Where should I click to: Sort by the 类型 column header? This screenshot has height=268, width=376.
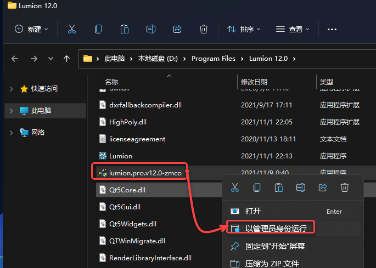(327, 82)
